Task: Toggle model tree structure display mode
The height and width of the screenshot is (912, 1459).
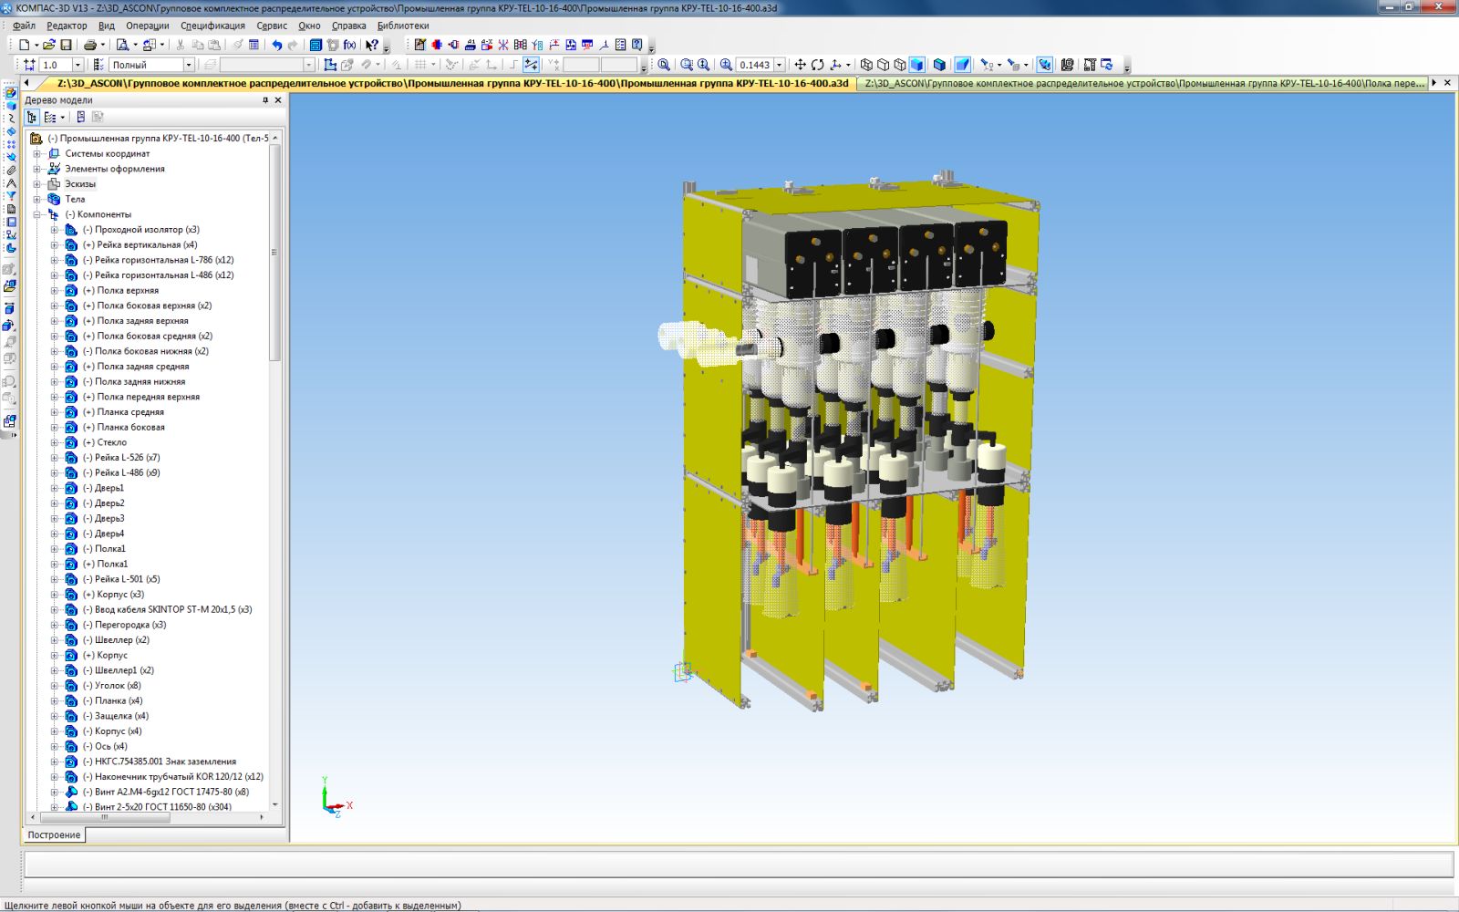Action: pyautogui.click(x=33, y=118)
